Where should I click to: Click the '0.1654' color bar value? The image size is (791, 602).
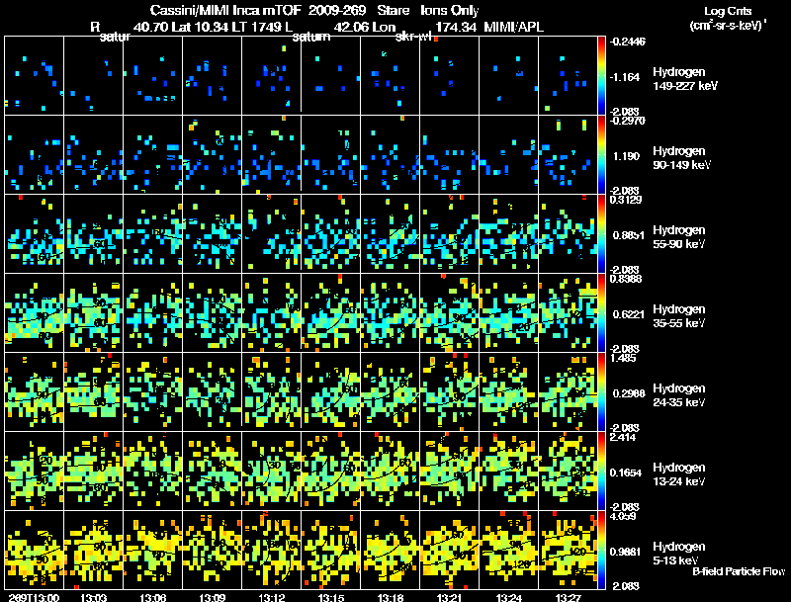point(626,473)
